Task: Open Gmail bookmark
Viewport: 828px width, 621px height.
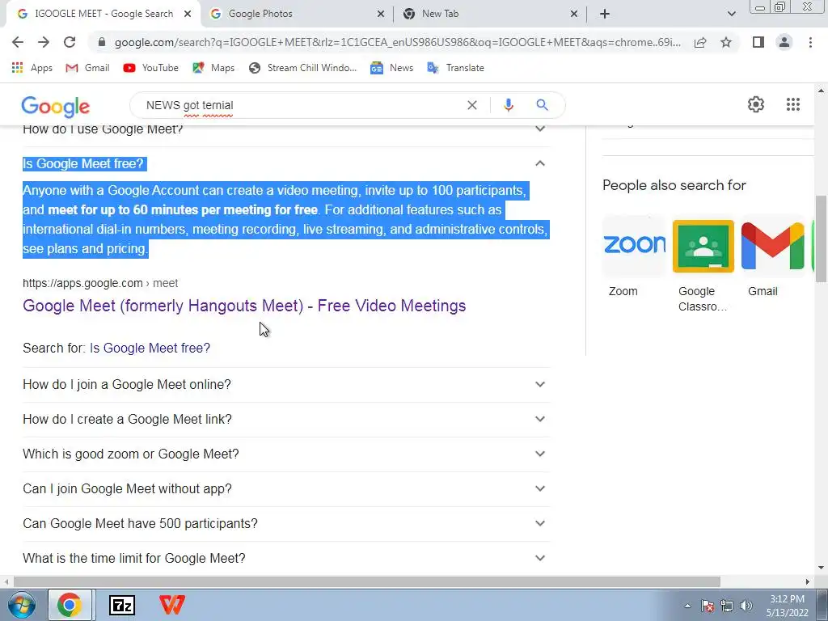Action: coord(87,68)
